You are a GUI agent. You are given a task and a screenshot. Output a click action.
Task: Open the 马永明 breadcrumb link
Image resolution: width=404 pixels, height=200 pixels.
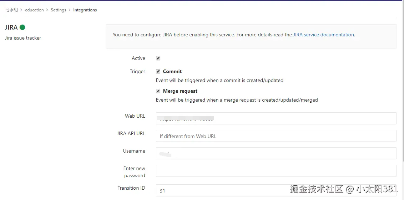click(x=11, y=10)
